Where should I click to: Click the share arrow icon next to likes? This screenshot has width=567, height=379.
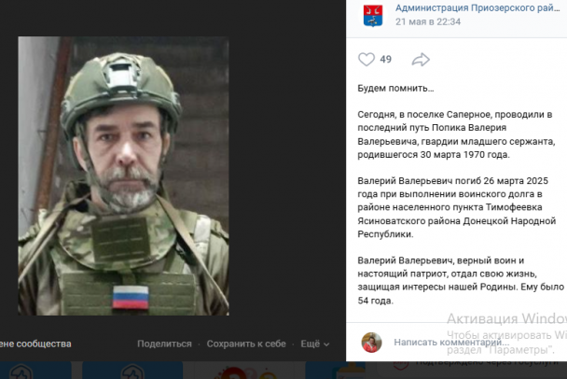[x=421, y=60]
